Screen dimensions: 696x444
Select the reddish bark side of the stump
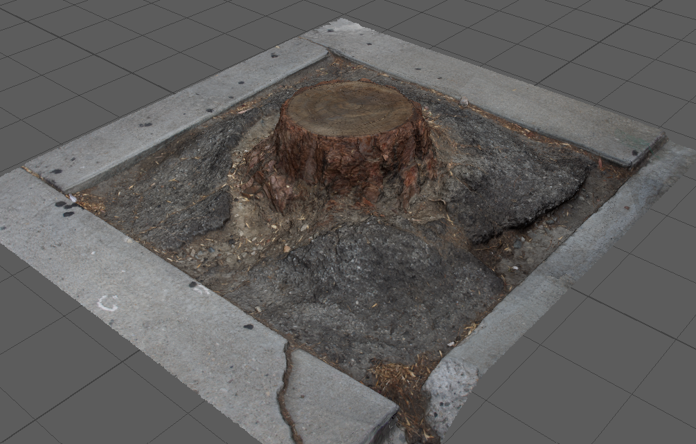[346, 158]
